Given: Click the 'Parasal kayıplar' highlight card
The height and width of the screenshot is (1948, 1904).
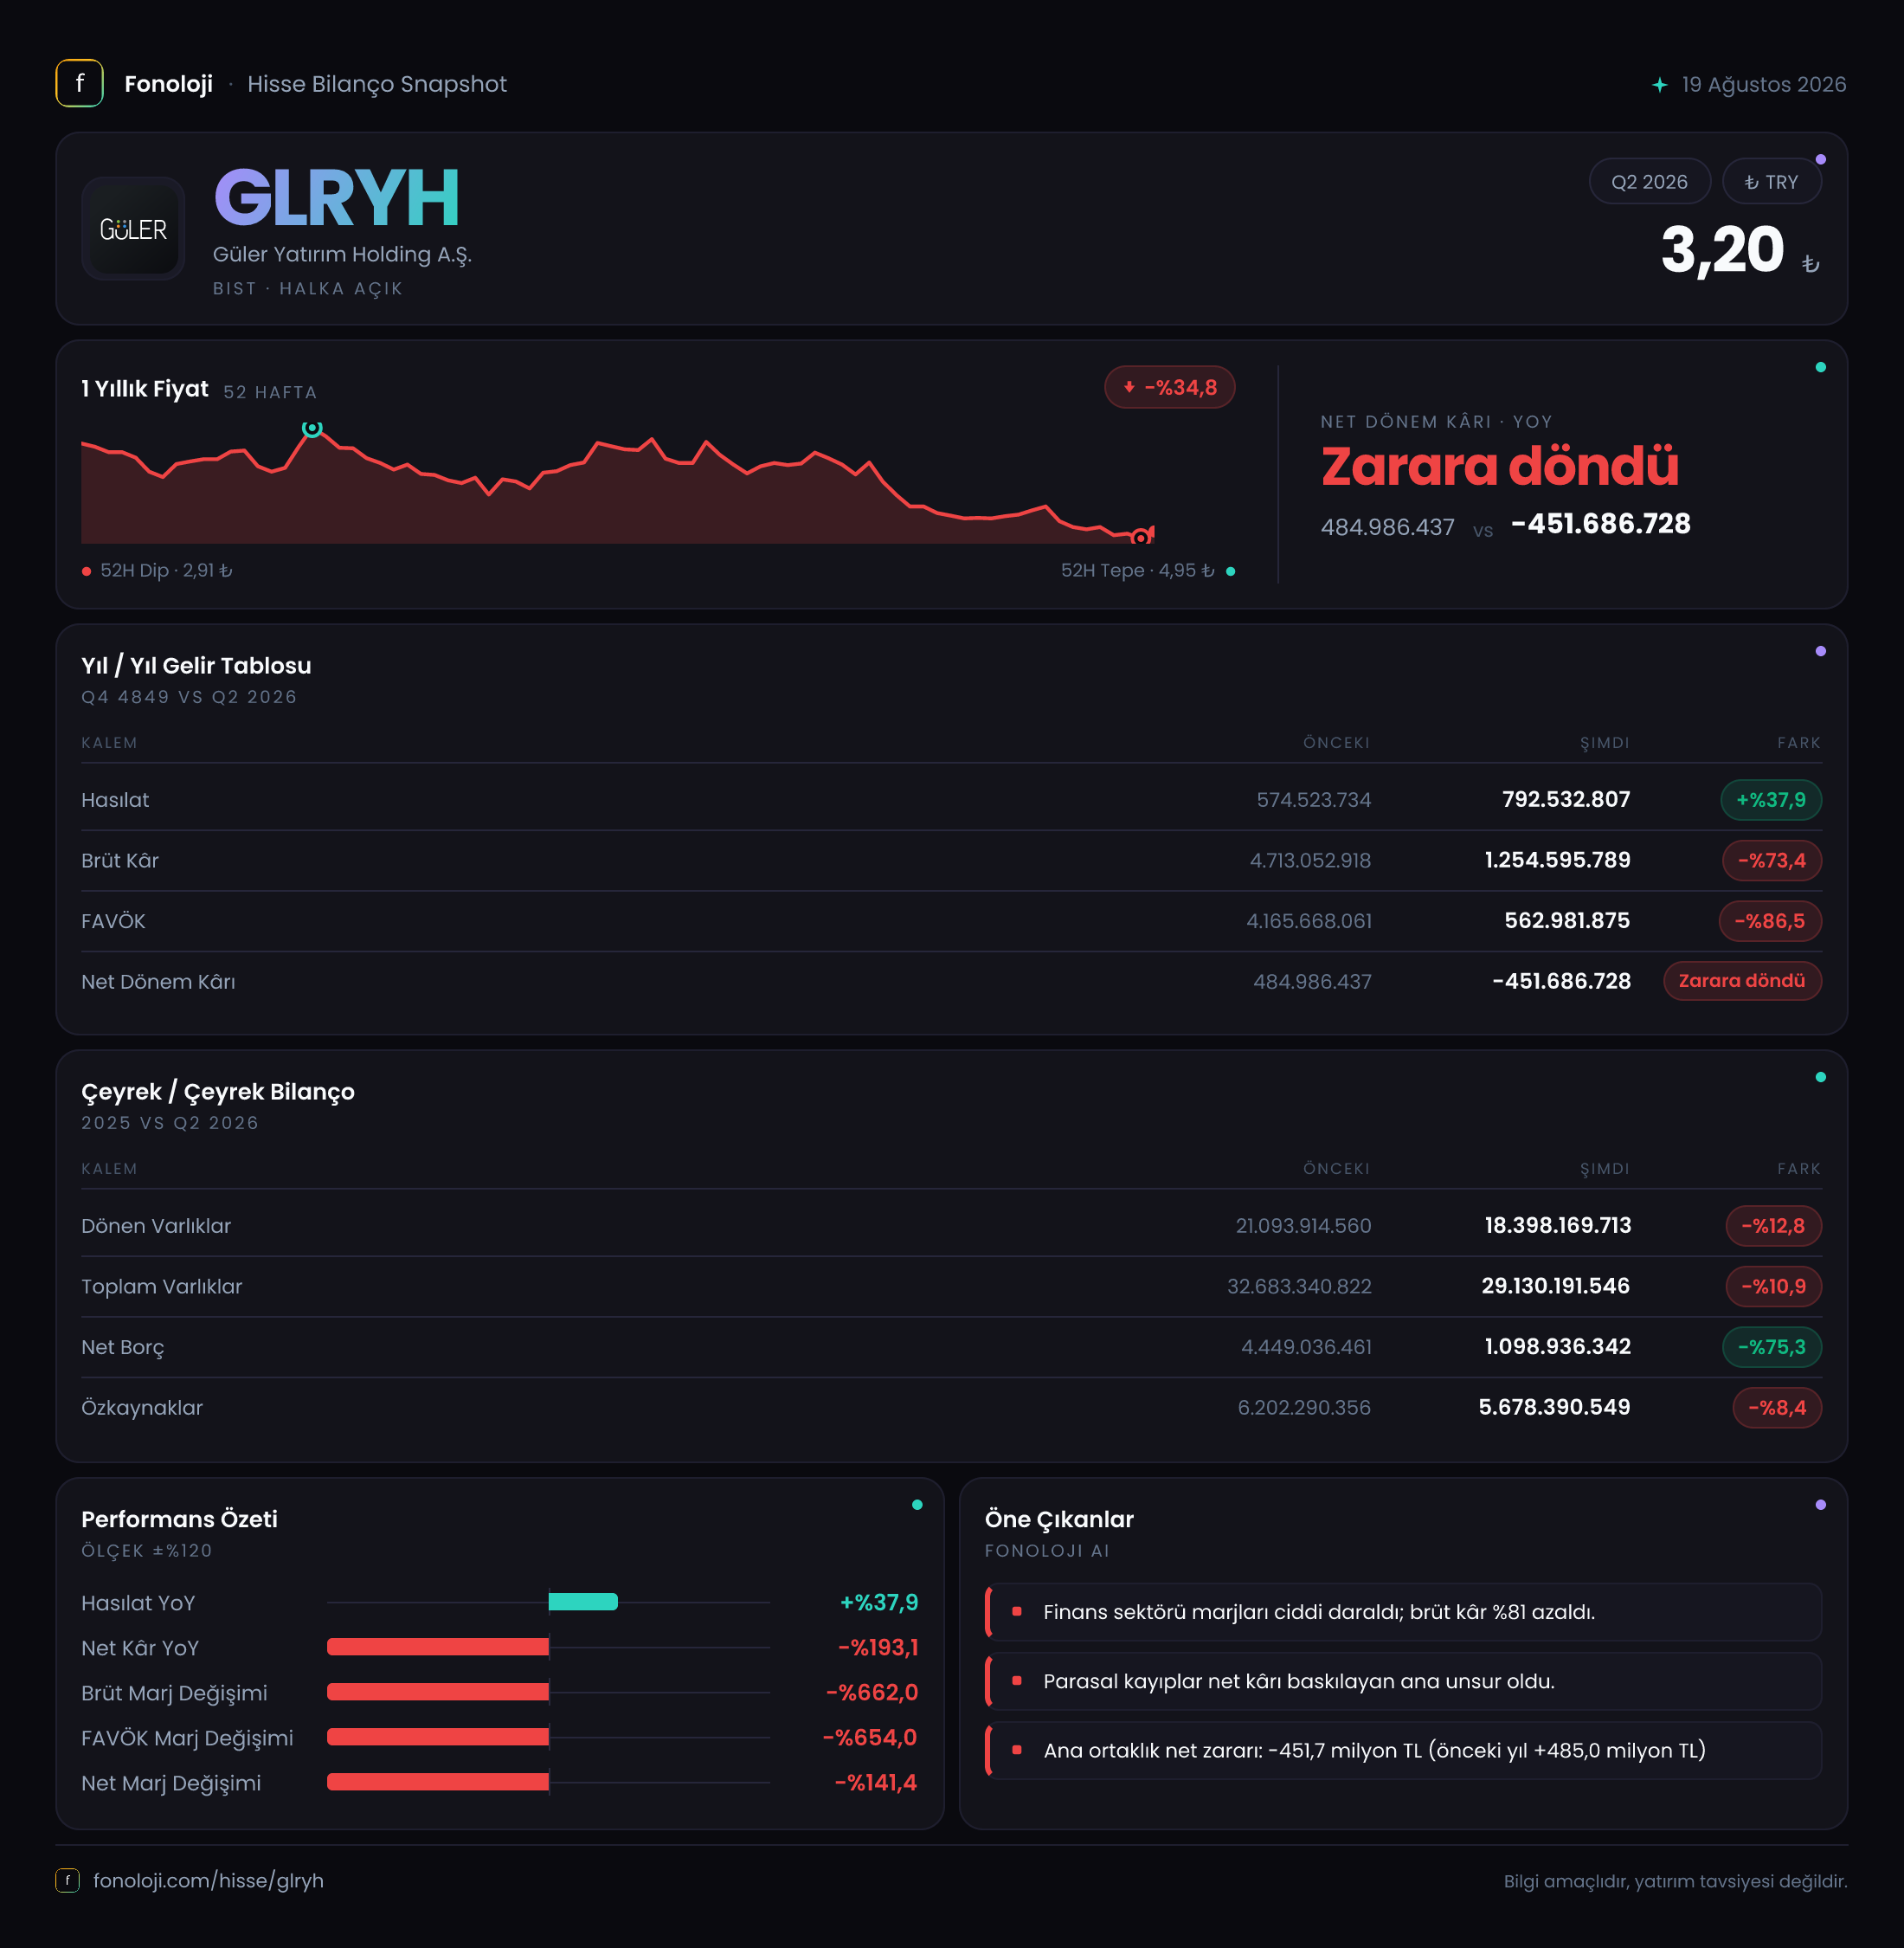Looking at the screenshot, I should tap(1403, 1680).
